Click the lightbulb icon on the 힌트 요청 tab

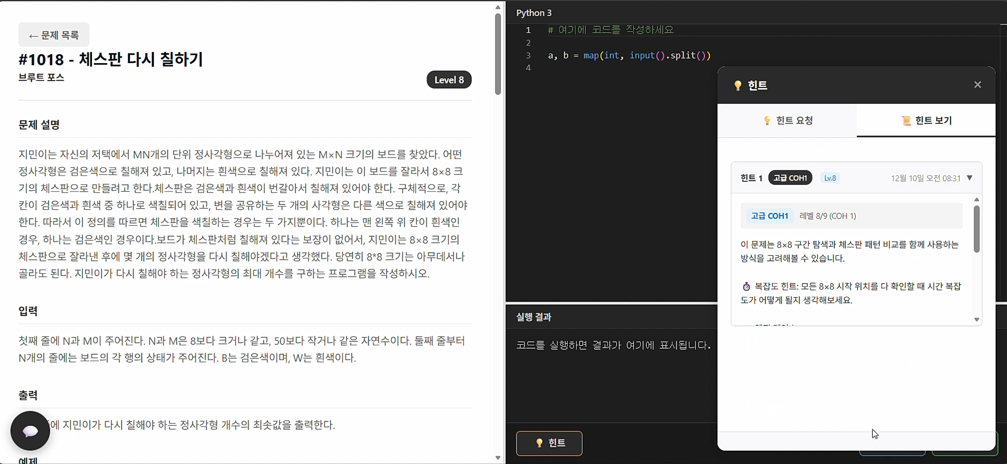(766, 120)
